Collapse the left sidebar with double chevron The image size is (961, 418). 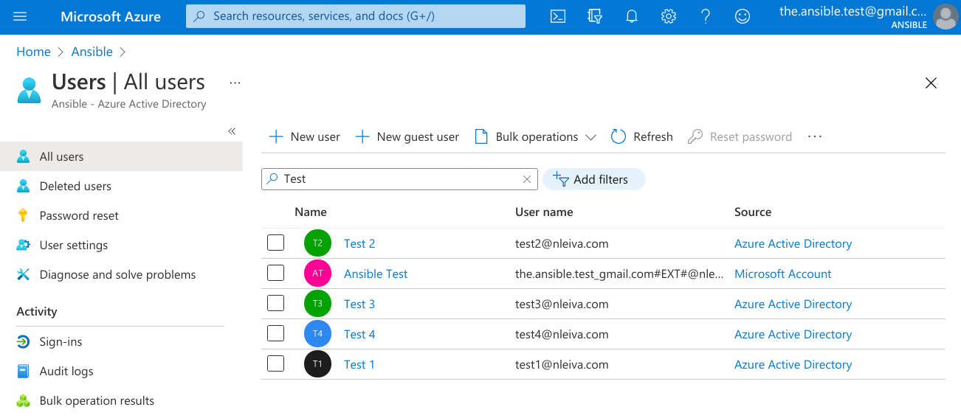[x=231, y=131]
